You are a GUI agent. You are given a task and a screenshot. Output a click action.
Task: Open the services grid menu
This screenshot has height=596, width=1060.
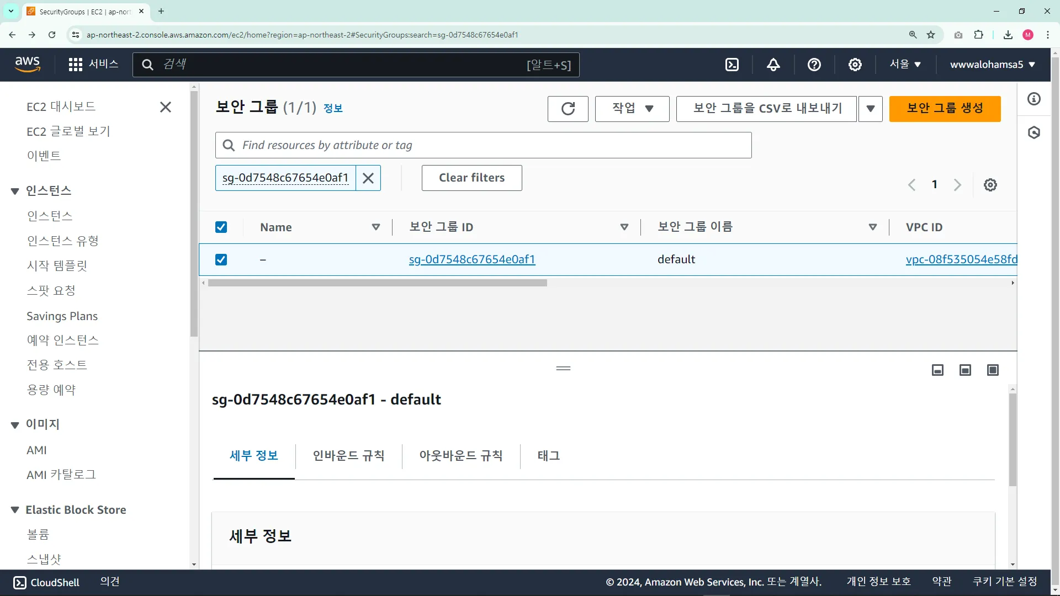[x=76, y=65]
